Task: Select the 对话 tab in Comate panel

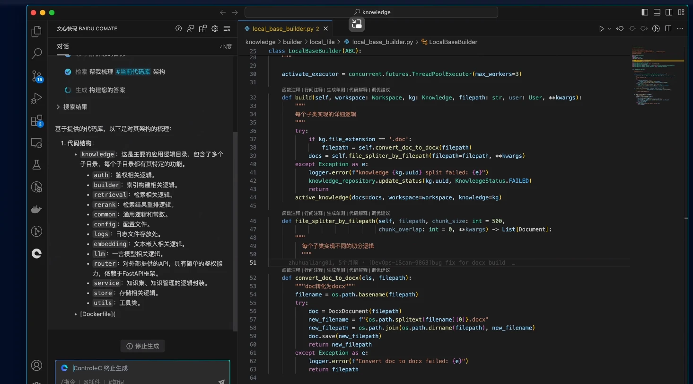Action: pos(63,46)
